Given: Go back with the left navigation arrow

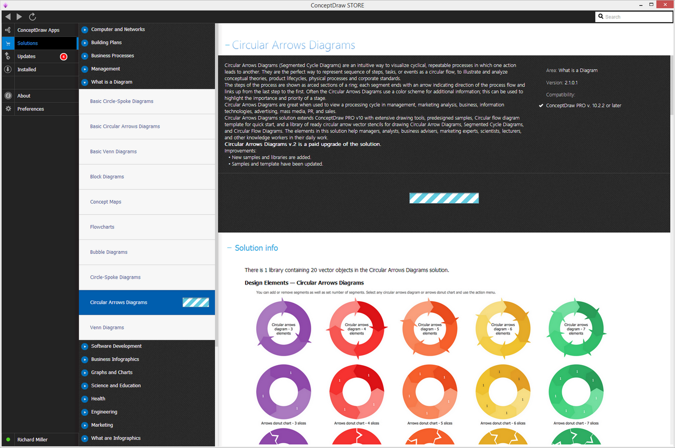Looking at the screenshot, I should click(x=7, y=17).
